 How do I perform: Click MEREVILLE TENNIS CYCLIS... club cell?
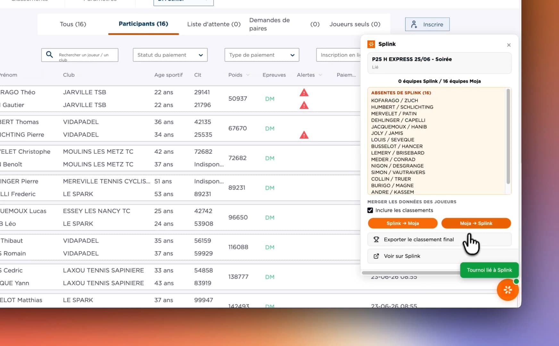(106, 181)
